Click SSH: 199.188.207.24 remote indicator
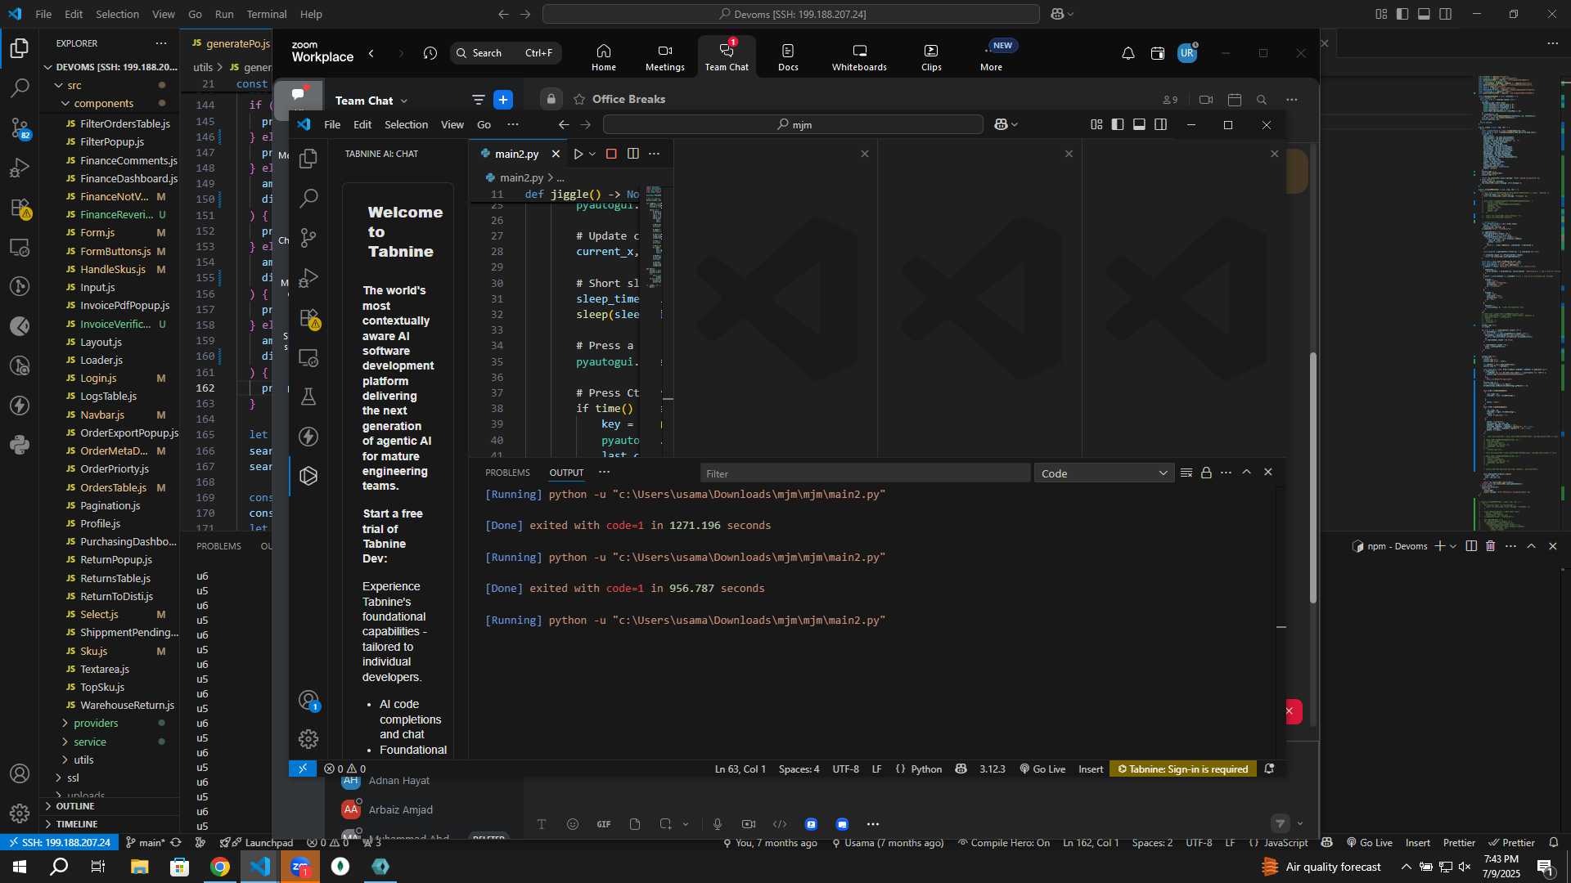This screenshot has height=883, width=1571. pyautogui.click(x=59, y=843)
